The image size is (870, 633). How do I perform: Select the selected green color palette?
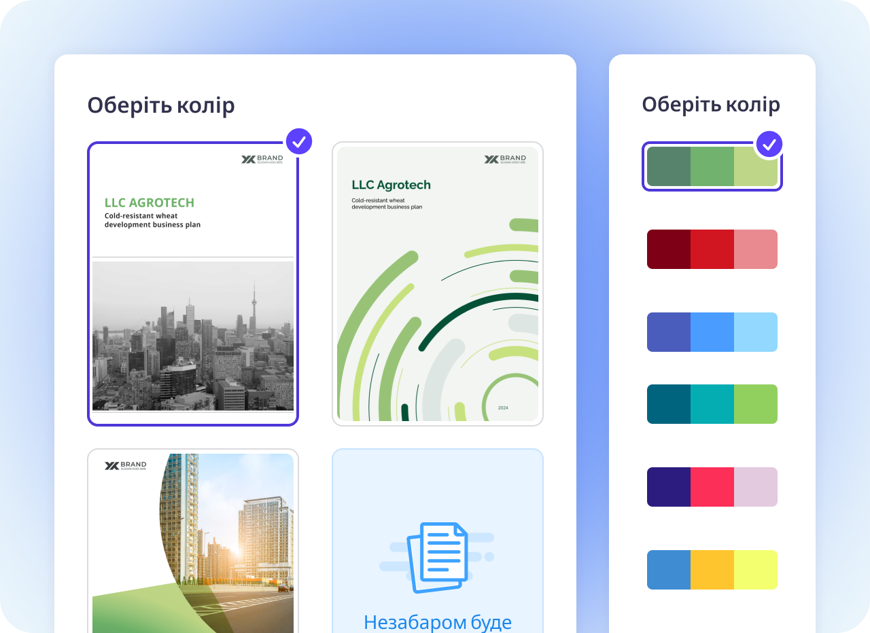tap(712, 166)
